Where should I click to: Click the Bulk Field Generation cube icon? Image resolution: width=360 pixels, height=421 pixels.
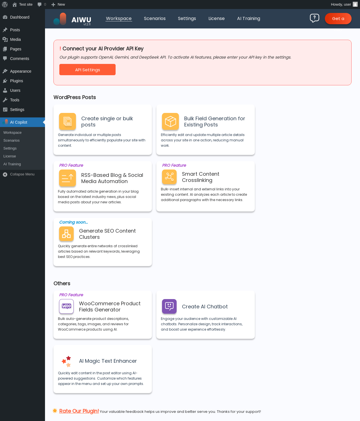pyautogui.click(x=170, y=121)
